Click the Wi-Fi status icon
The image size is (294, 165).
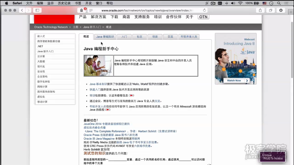(240, 3)
